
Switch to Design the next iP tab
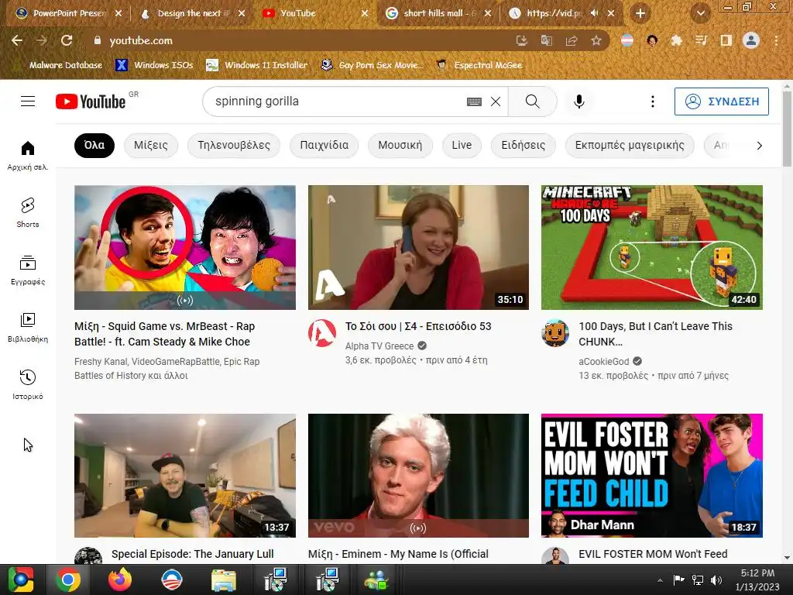[192, 13]
